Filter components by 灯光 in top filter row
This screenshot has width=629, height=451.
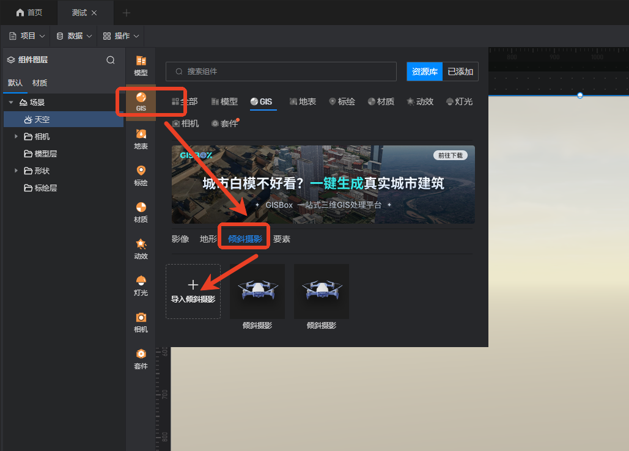[459, 102]
